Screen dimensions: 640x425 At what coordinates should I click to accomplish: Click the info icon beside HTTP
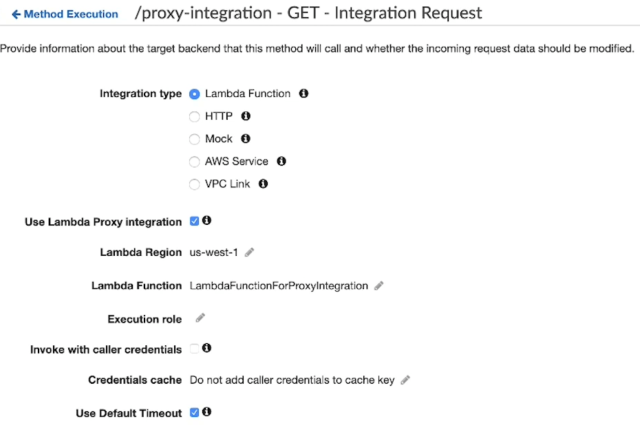click(246, 116)
